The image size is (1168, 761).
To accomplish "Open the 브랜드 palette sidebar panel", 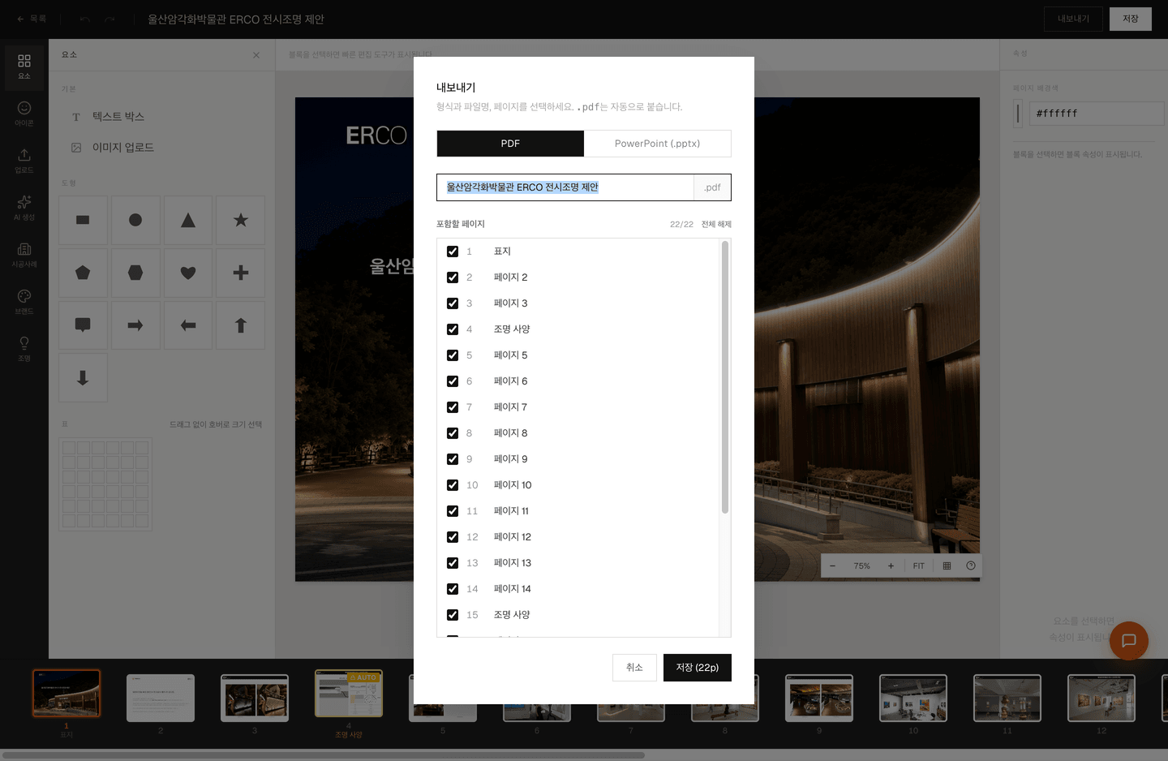I will pyautogui.click(x=24, y=303).
